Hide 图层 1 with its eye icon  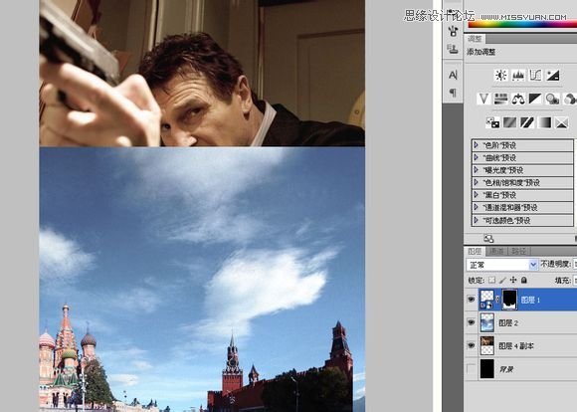pos(471,300)
